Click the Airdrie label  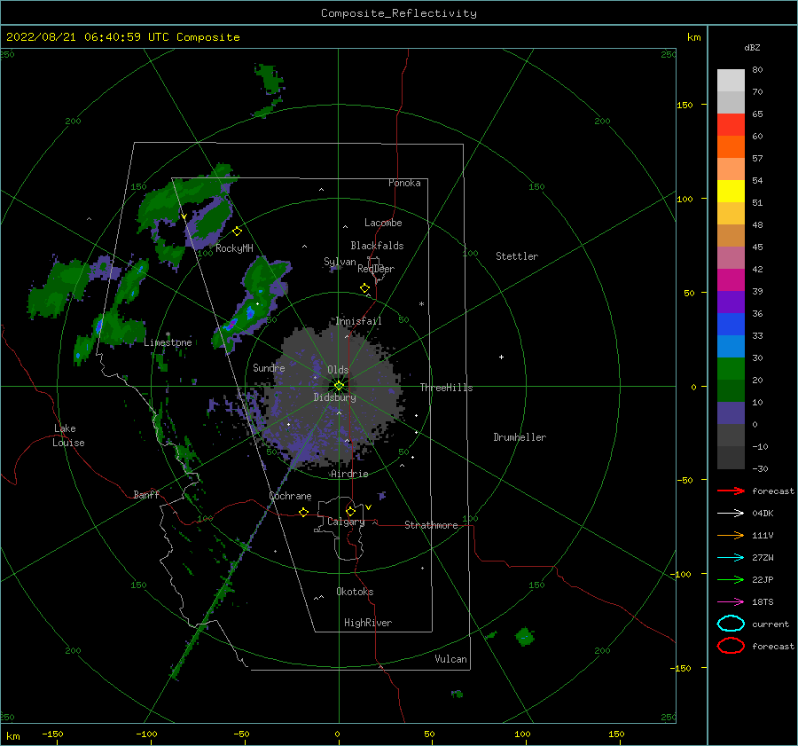coord(349,474)
